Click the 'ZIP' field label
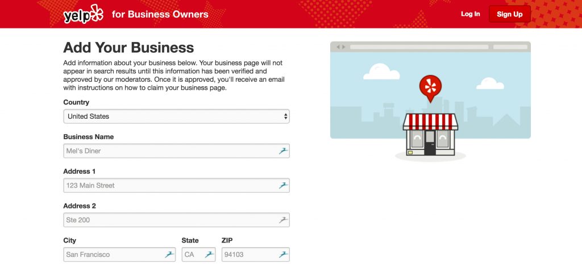 227,240
